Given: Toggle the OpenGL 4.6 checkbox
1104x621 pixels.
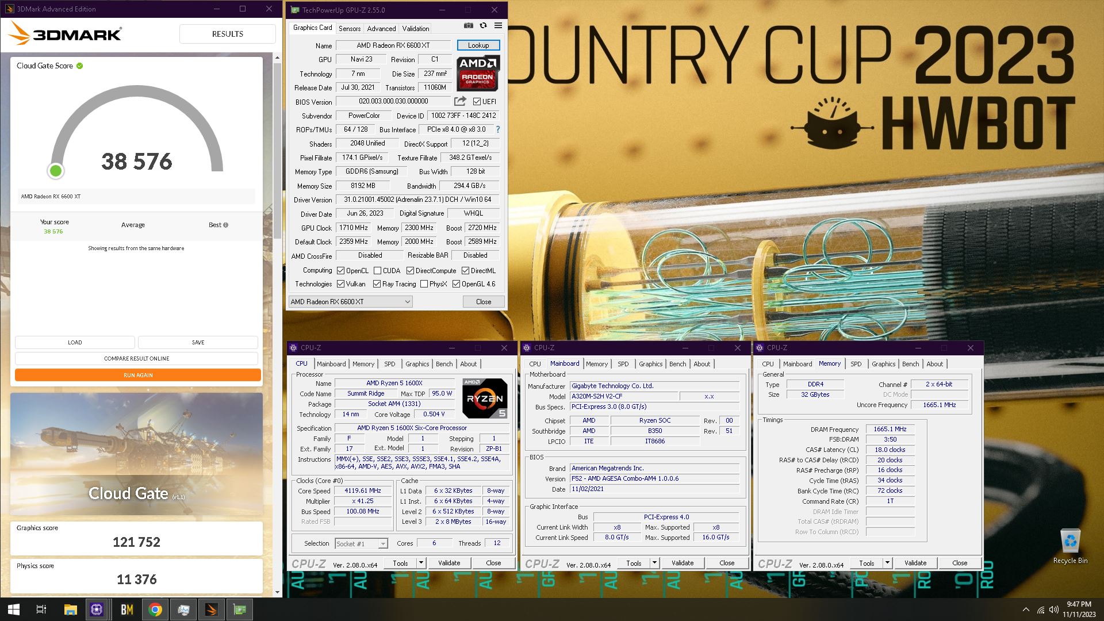Looking at the screenshot, I should point(456,284).
